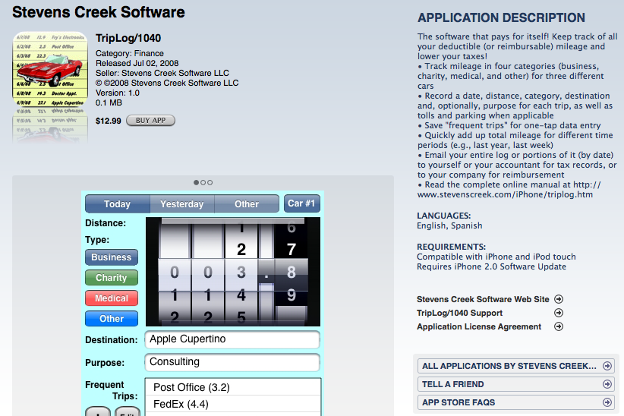Tap the Car #1 button
The width and height of the screenshot is (624, 416).
[301, 203]
